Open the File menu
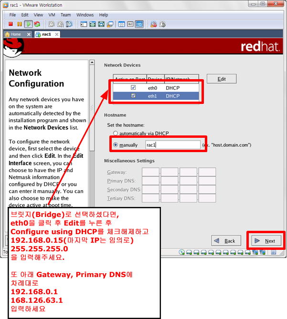This screenshot has height=319, width=287. [12, 15]
